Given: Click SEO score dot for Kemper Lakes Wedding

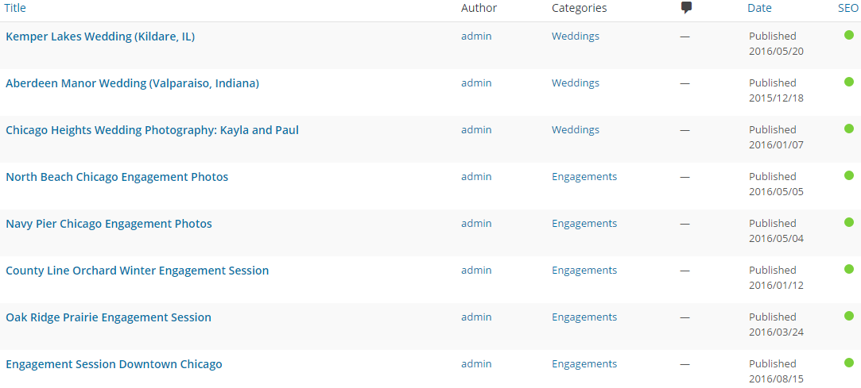Looking at the screenshot, I should coord(849,35).
